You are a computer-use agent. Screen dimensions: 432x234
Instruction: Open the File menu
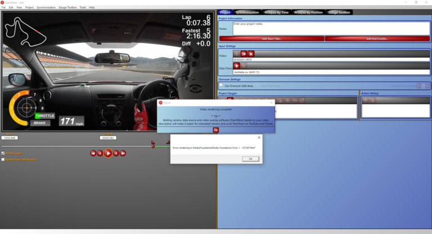click(3, 7)
